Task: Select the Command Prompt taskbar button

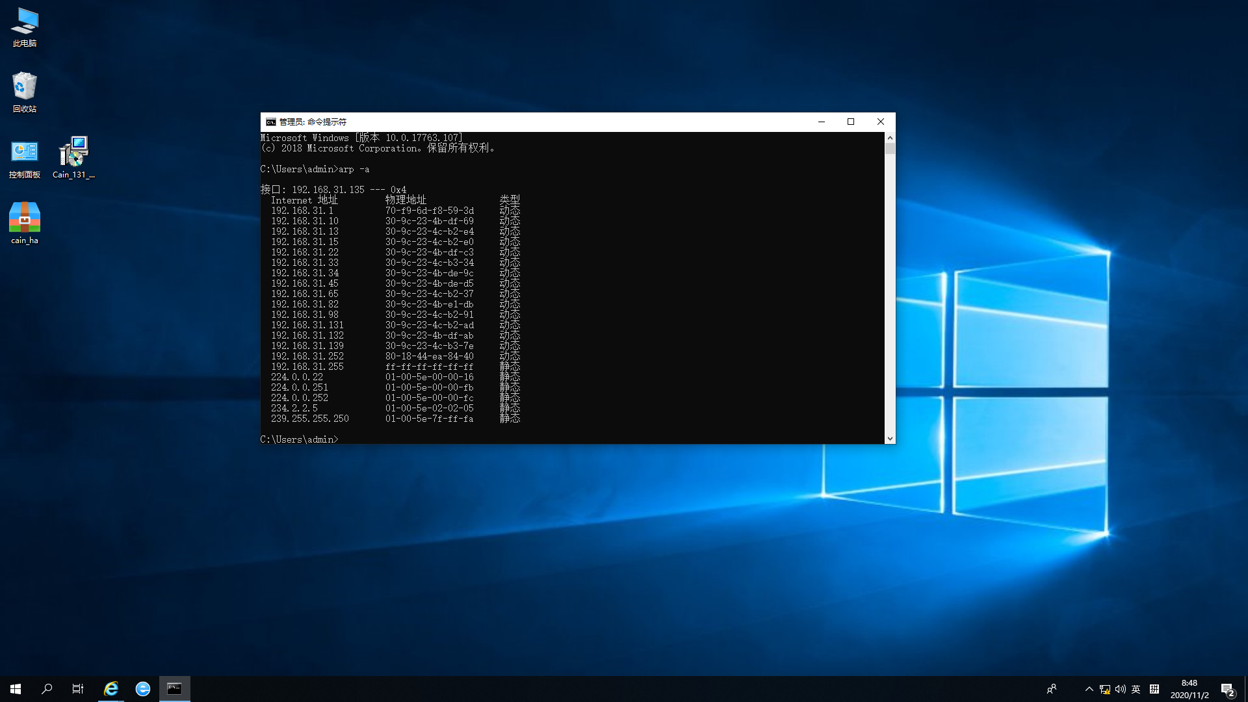Action: pyautogui.click(x=174, y=689)
